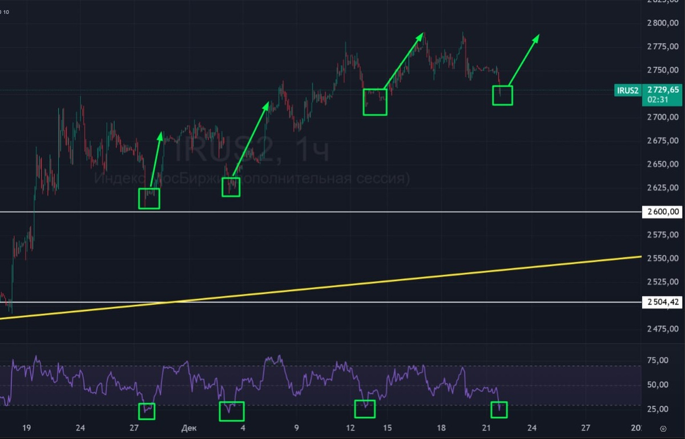Click the date label 9 on time axis
The height and width of the screenshot is (439, 685).
297,427
